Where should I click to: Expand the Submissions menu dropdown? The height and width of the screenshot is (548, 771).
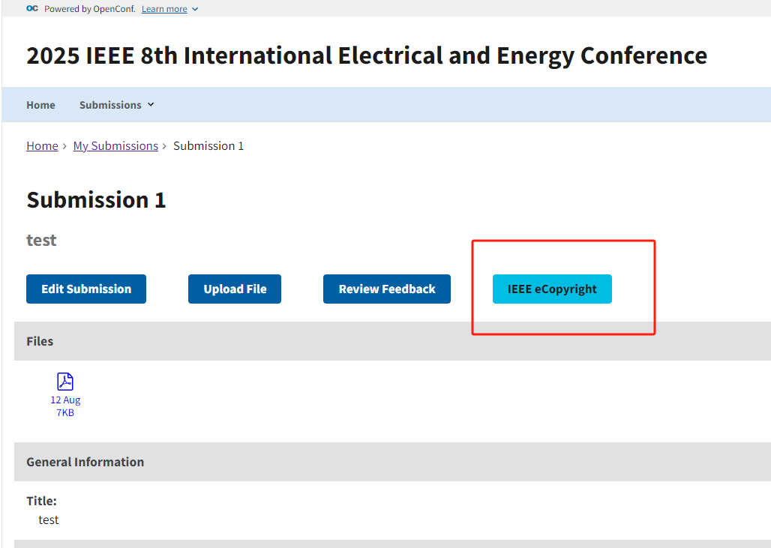pos(116,105)
